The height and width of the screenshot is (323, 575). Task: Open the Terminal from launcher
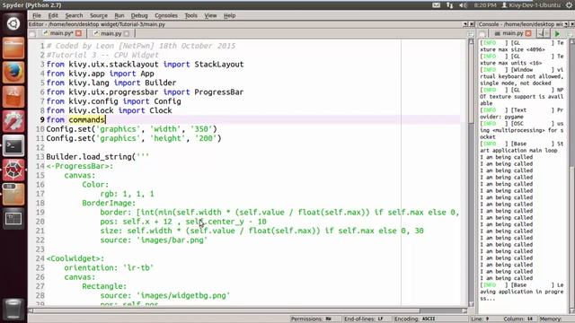pyautogui.click(x=13, y=145)
